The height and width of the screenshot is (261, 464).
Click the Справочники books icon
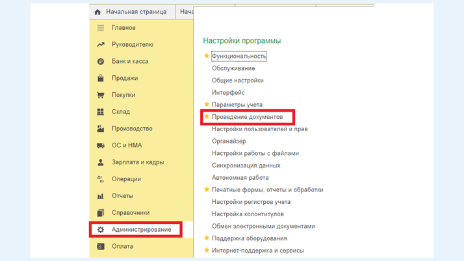101,213
